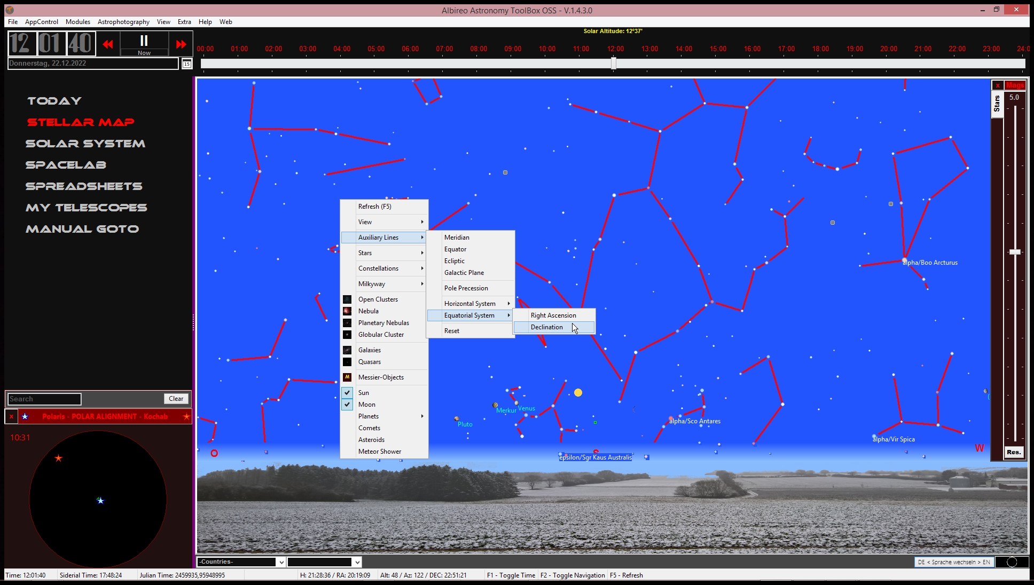This screenshot has height=585, width=1034.
Task: Expand the Auxiliary Lines submenu
Action: tap(385, 238)
